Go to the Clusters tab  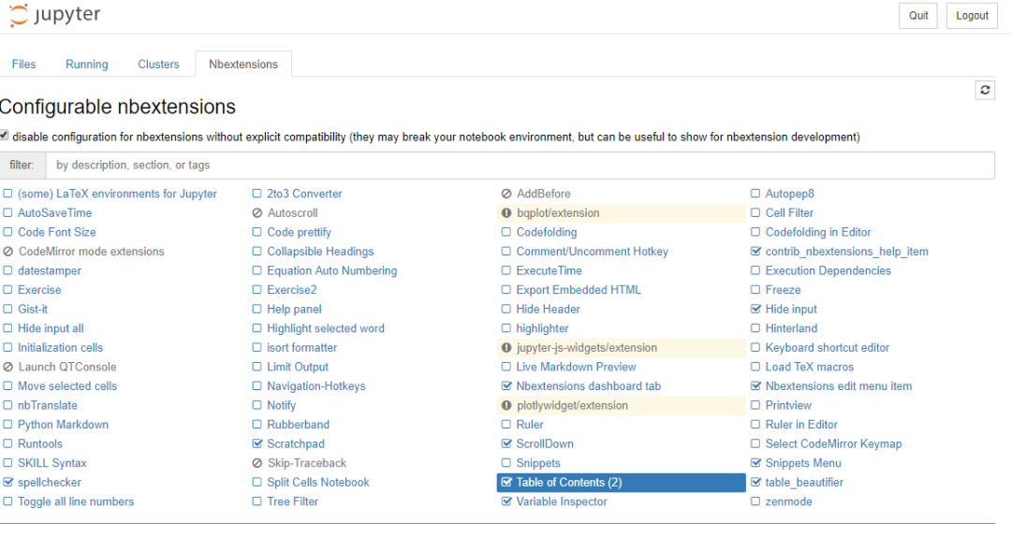(158, 65)
